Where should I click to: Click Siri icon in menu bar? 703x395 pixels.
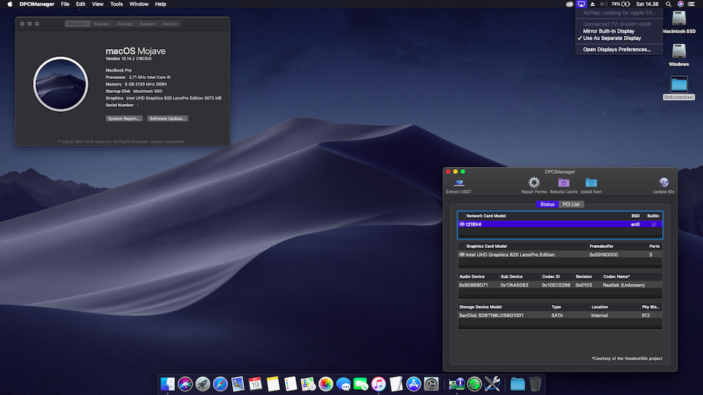[x=680, y=4]
